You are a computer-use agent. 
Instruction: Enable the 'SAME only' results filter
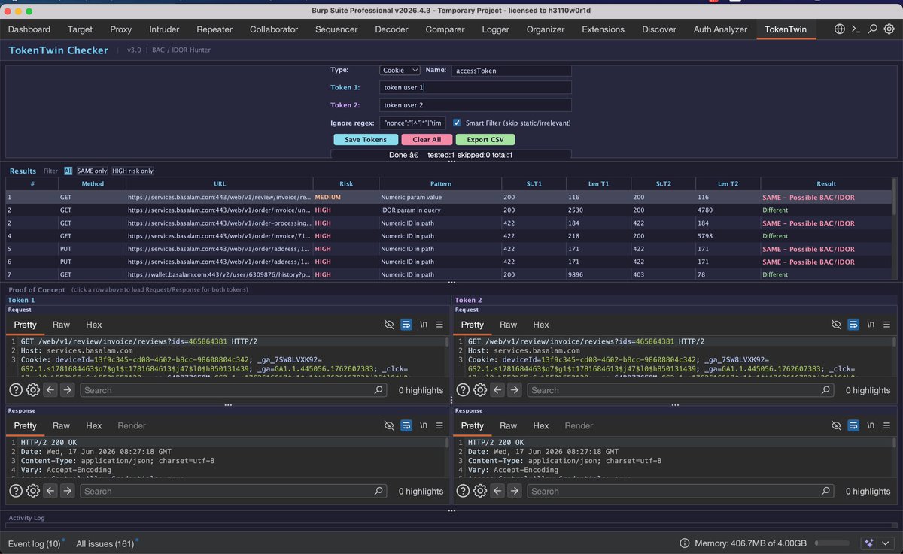click(x=92, y=171)
